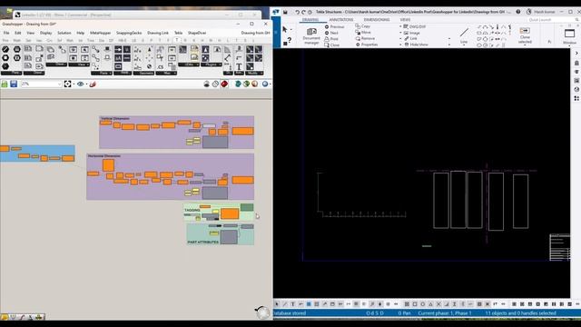Image resolution: width=581 pixels, height=327 pixels.
Task: Click Print in Tekla ribbon
Action: pos(331,38)
